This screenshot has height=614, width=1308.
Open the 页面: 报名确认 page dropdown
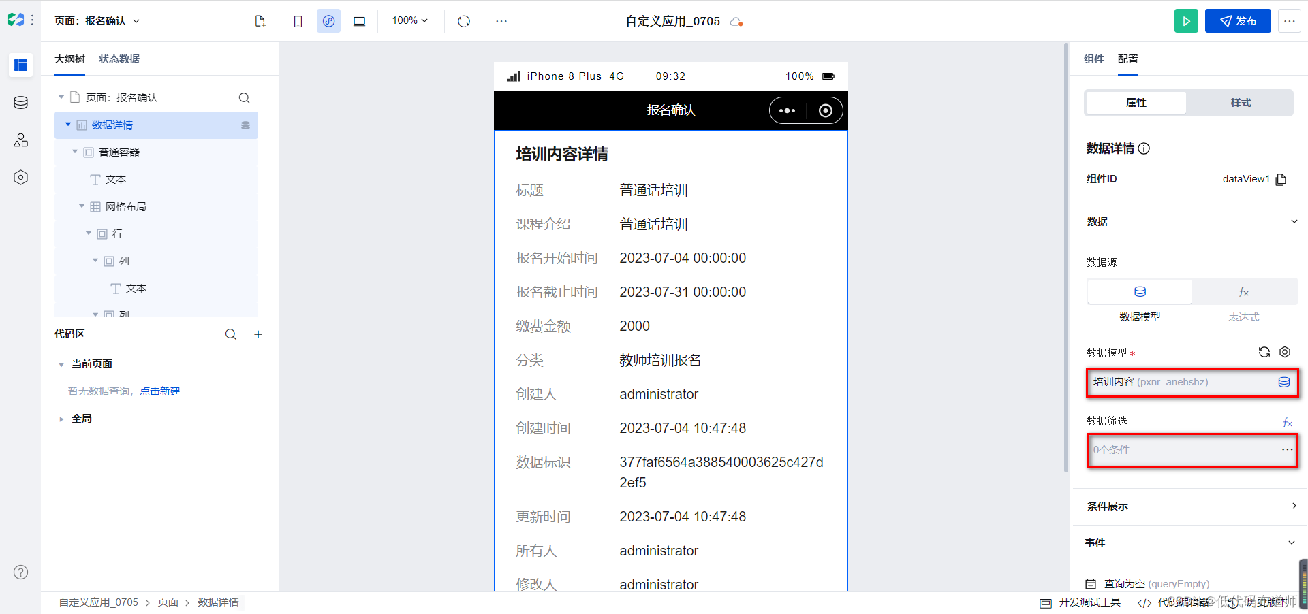click(x=97, y=21)
